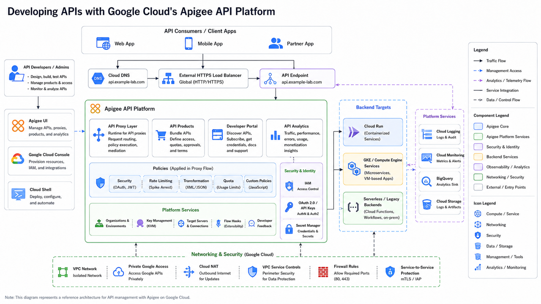This screenshot has height=304, width=541.
Task: Click the API Developers person icon
Action: 16,73
